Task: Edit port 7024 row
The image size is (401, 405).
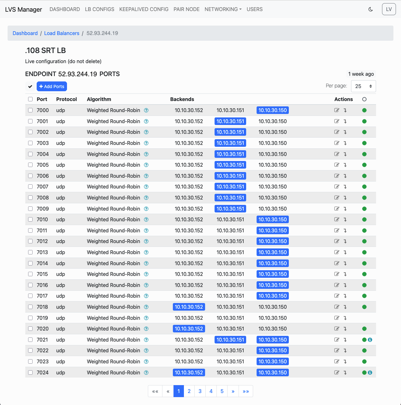Action: point(337,372)
